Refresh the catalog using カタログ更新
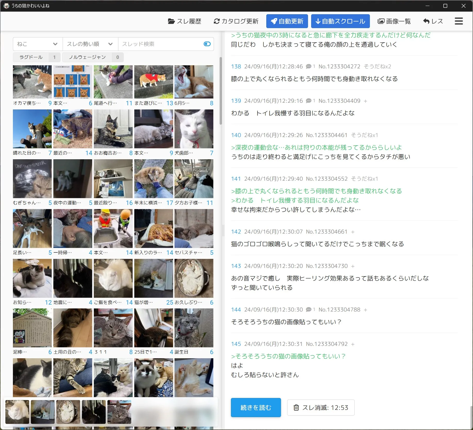Screen dimensions: 473x430 pyautogui.click(x=236, y=21)
